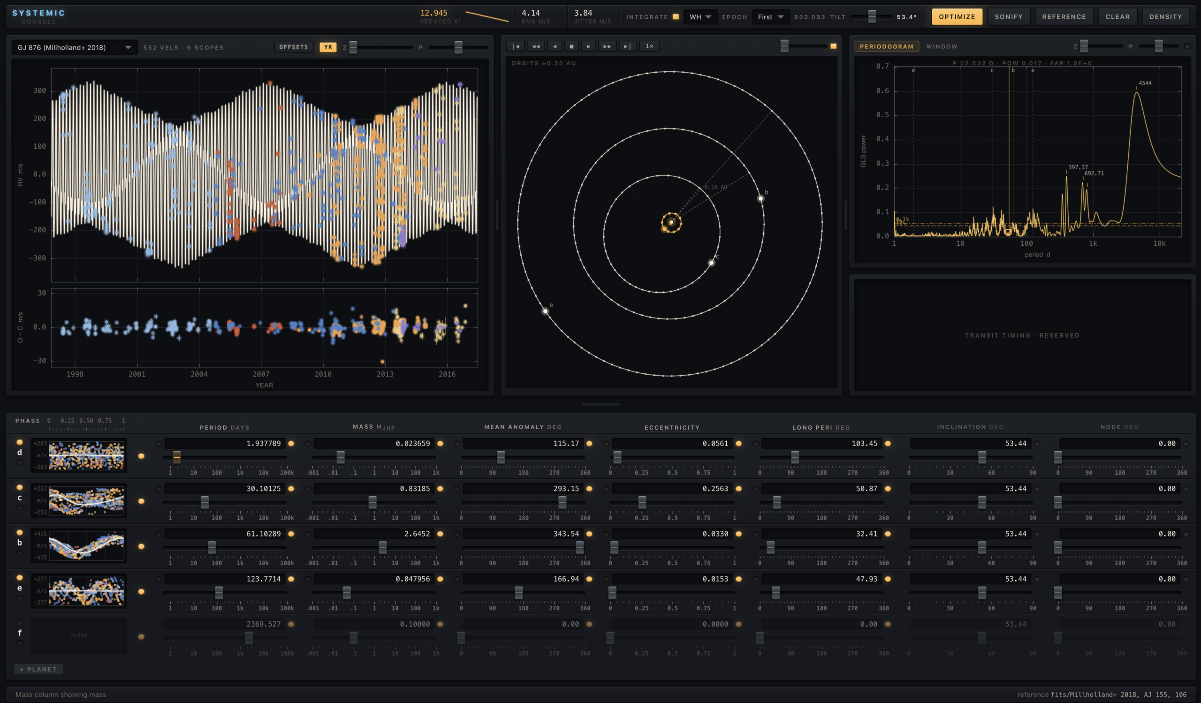
Task: Click the RV panel P slider handle
Action: point(458,47)
